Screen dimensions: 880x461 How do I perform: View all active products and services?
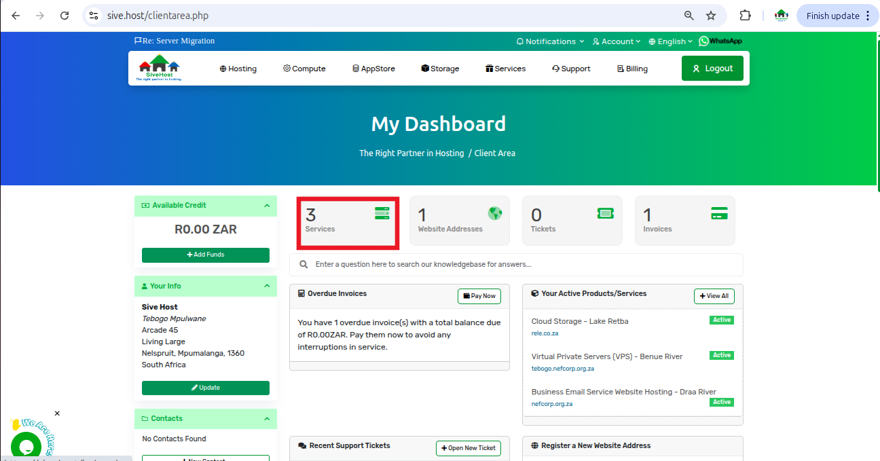(x=714, y=296)
